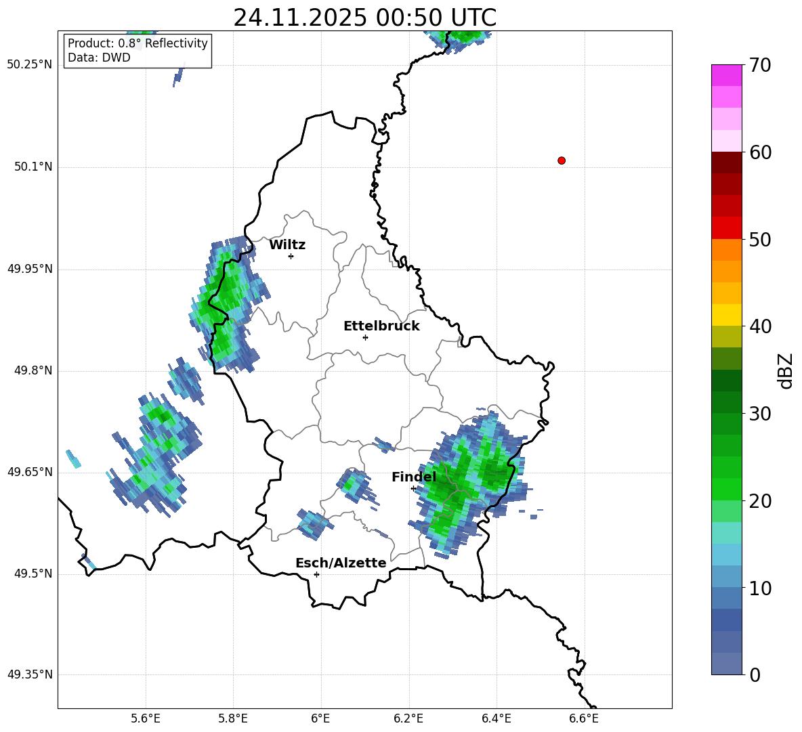The width and height of the screenshot is (802, 732).
Task: Click the yellow swatch just above 40 dBZ
Action: click(x=727, y=315)
